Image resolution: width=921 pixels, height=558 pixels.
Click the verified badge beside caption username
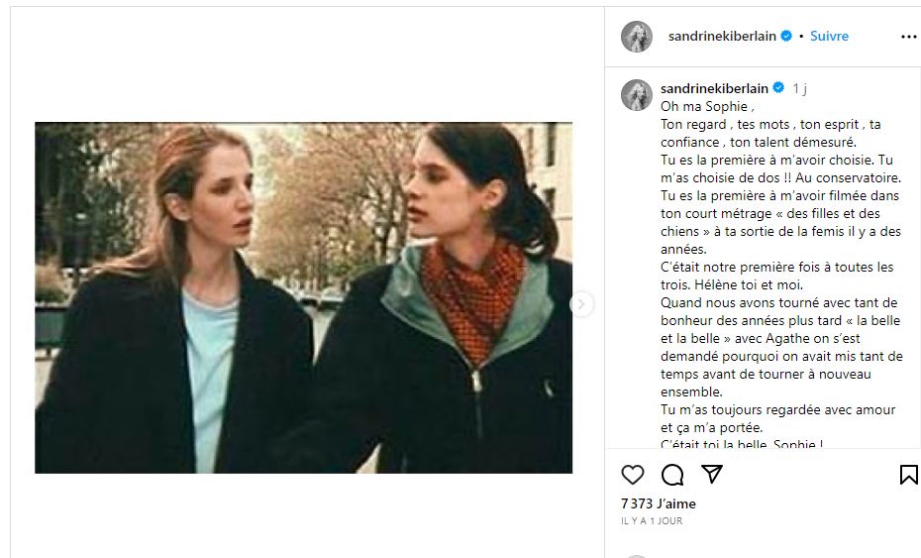(778, 88)
